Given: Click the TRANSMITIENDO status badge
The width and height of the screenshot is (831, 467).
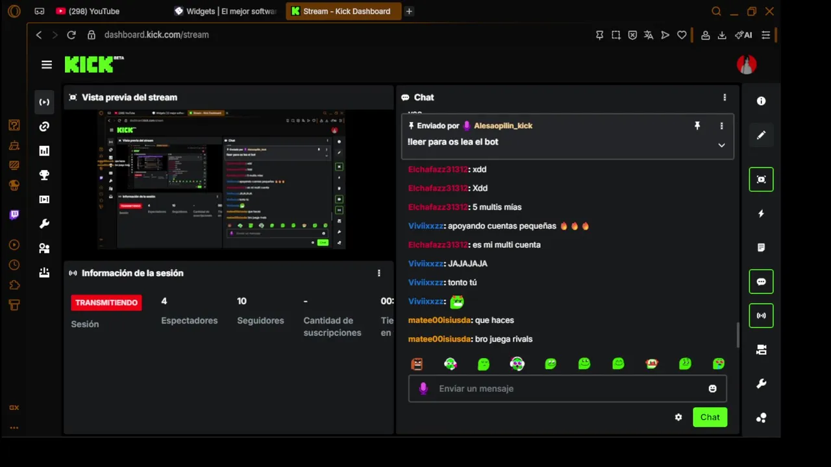Looking at the screenshot, I should (106, 302).
